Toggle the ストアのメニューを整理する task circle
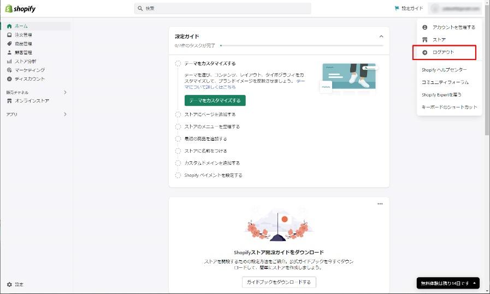Viewport: 490px width, 294px height. click(178, 127)
